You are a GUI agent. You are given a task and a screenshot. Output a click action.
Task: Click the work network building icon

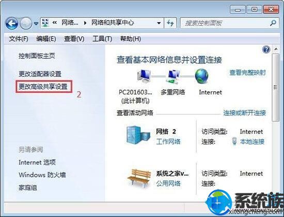[138, 135]
